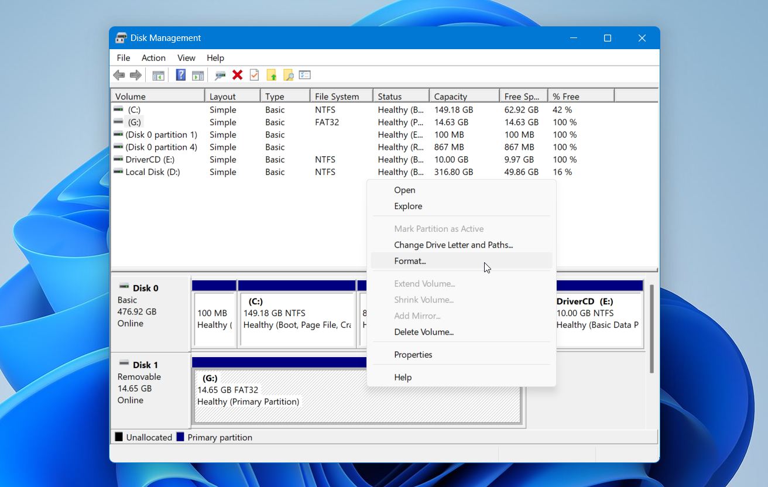Toggle the Show/Hide Action Pane icon

pos(198,75)
